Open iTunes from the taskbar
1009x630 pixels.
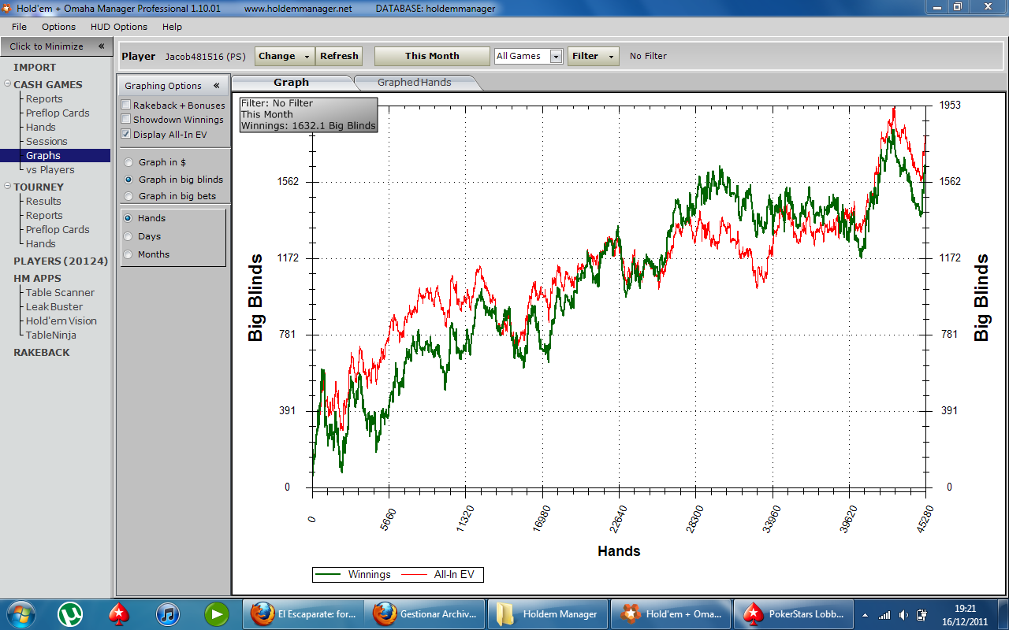point(168,613)
